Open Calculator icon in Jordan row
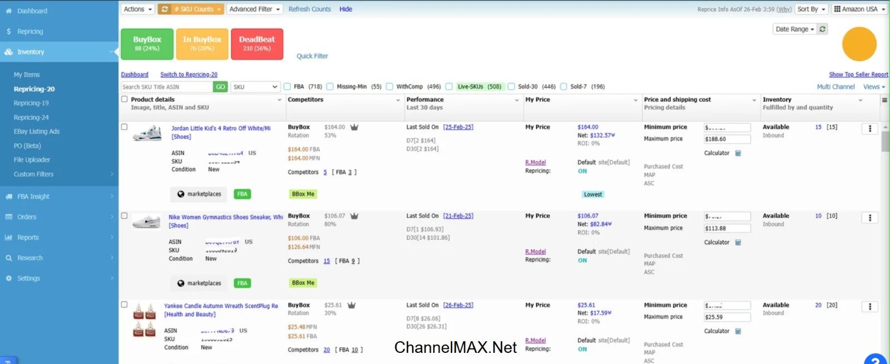This screenshot has height=364, width=890. [x=738, y=153]
